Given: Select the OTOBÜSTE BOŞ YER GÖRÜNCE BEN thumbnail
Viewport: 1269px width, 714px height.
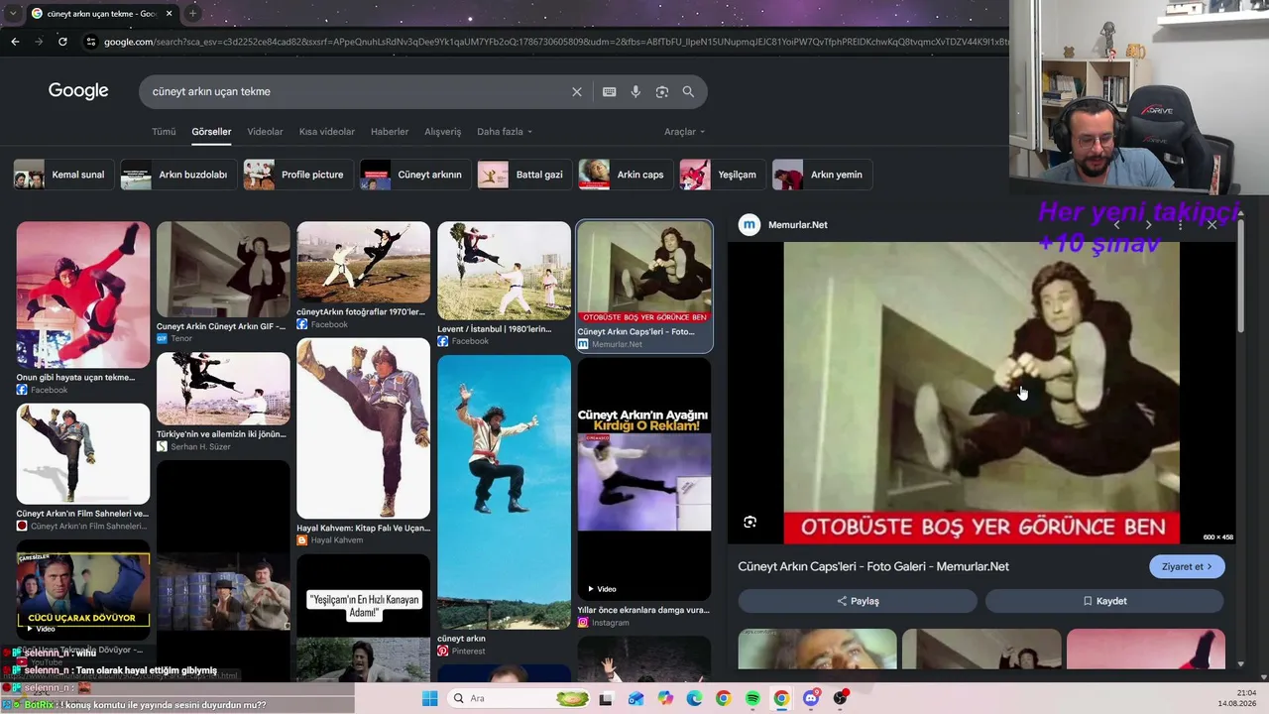Looking at the screenshot, I should pos(644,272).
